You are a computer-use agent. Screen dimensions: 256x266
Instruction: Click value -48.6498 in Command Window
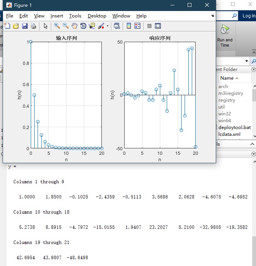[x=77, y=258]
